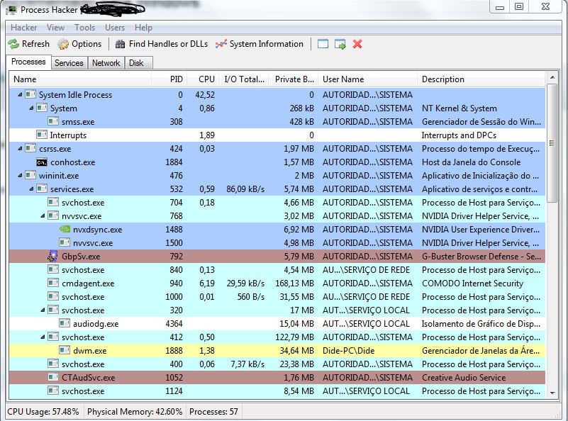The height and width of the screenshot is (421, 568).
Task: Open the View menu
Action: pyautogui.click(x=55, y=28)
